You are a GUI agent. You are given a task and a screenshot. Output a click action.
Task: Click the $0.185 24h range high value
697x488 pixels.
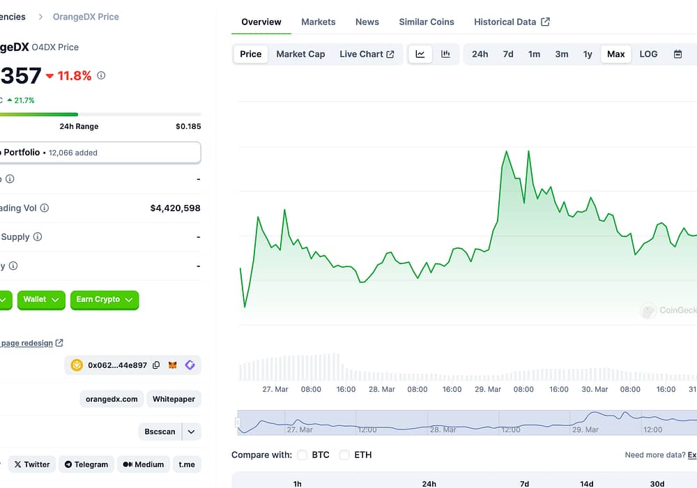click(x=188, y=127)
